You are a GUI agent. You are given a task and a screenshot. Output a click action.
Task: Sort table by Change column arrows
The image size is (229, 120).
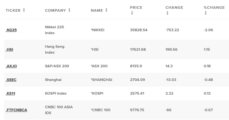167,13
